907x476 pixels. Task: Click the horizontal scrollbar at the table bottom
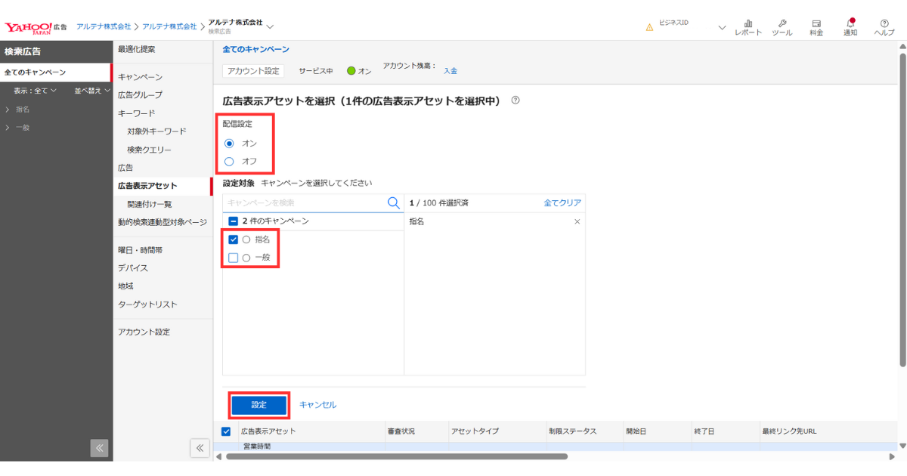395,456
